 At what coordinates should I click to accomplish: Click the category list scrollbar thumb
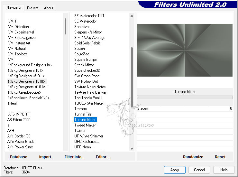point(66,26)
